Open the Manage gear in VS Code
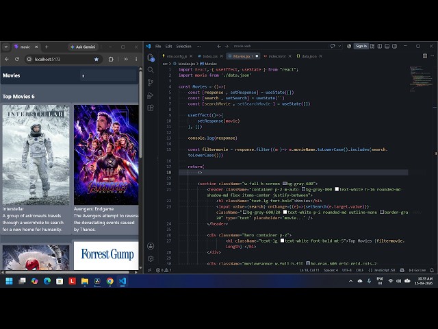Screen dimensions: 438x329 (151, 258)
